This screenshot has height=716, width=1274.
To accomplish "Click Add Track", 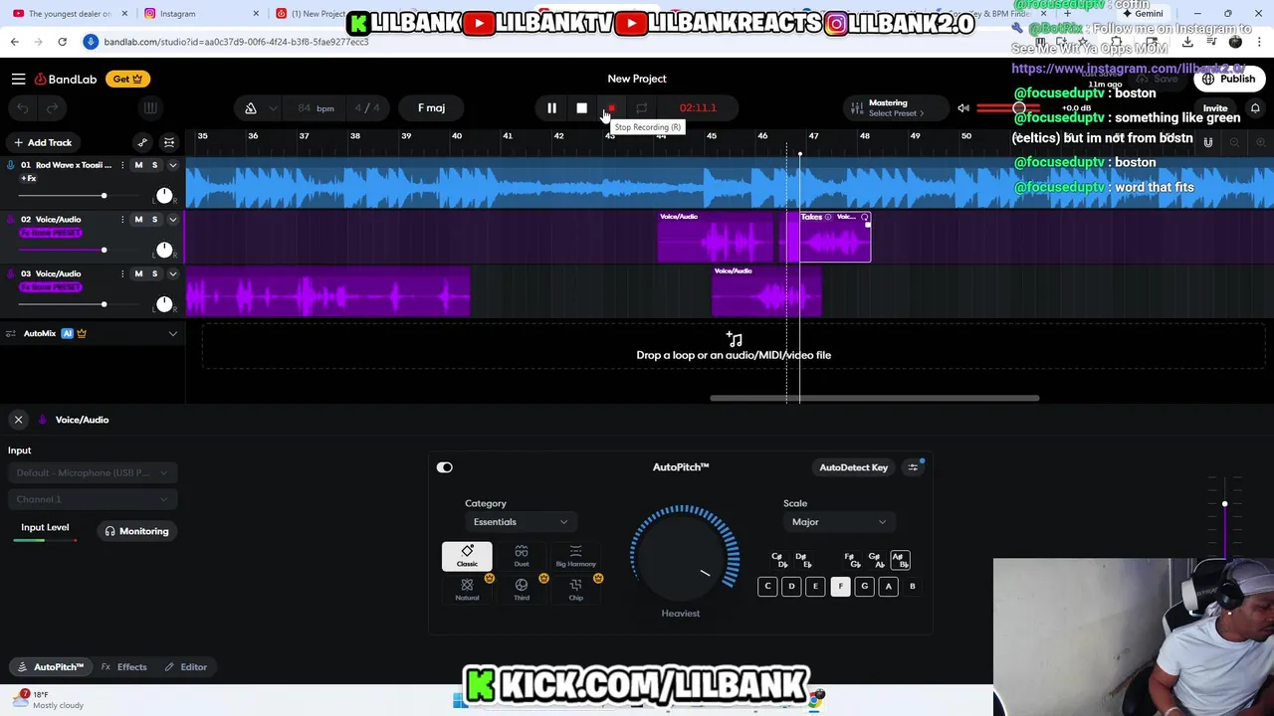I will click(x=42, y=142).
